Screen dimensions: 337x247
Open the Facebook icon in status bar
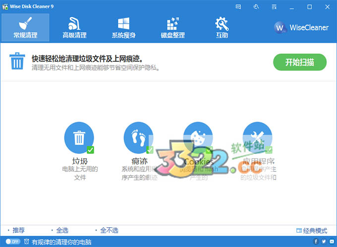[x=316, y=242]
